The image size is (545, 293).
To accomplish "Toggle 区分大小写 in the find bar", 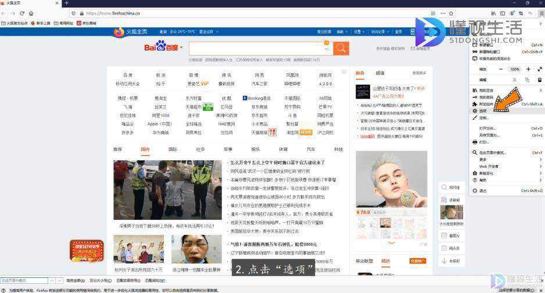I will tap(101, 280).
